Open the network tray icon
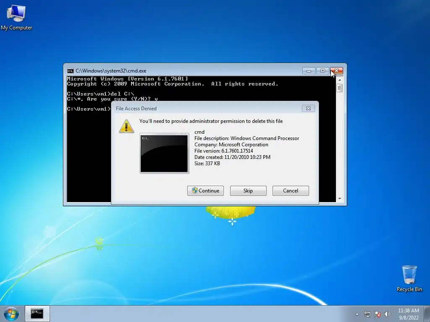Image resolution: width=430 pixels, height=322 pixels. [x=367, y=314]
